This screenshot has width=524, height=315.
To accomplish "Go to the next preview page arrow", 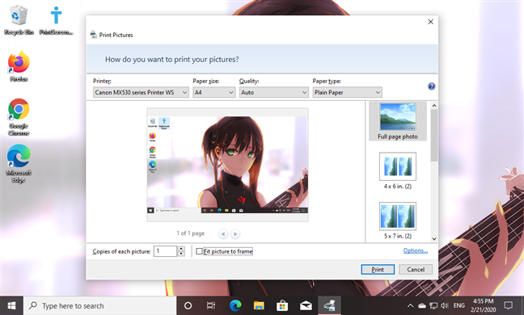I will (235, 234).
